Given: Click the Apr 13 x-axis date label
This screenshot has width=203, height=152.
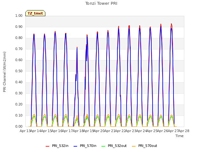Looking at the screenshot, I should (25, 131).
